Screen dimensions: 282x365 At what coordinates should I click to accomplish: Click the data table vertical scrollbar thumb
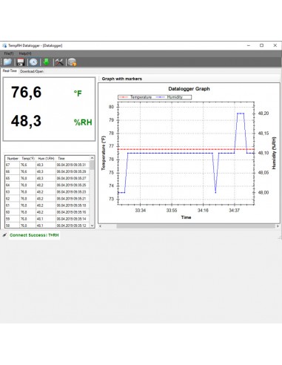[92, 165]
